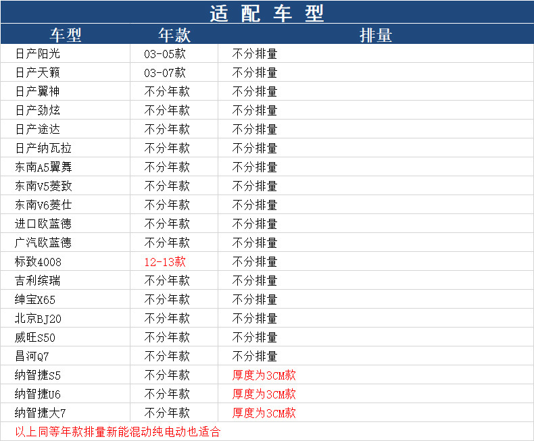Select the row label 日产翼神

(37, 92)
